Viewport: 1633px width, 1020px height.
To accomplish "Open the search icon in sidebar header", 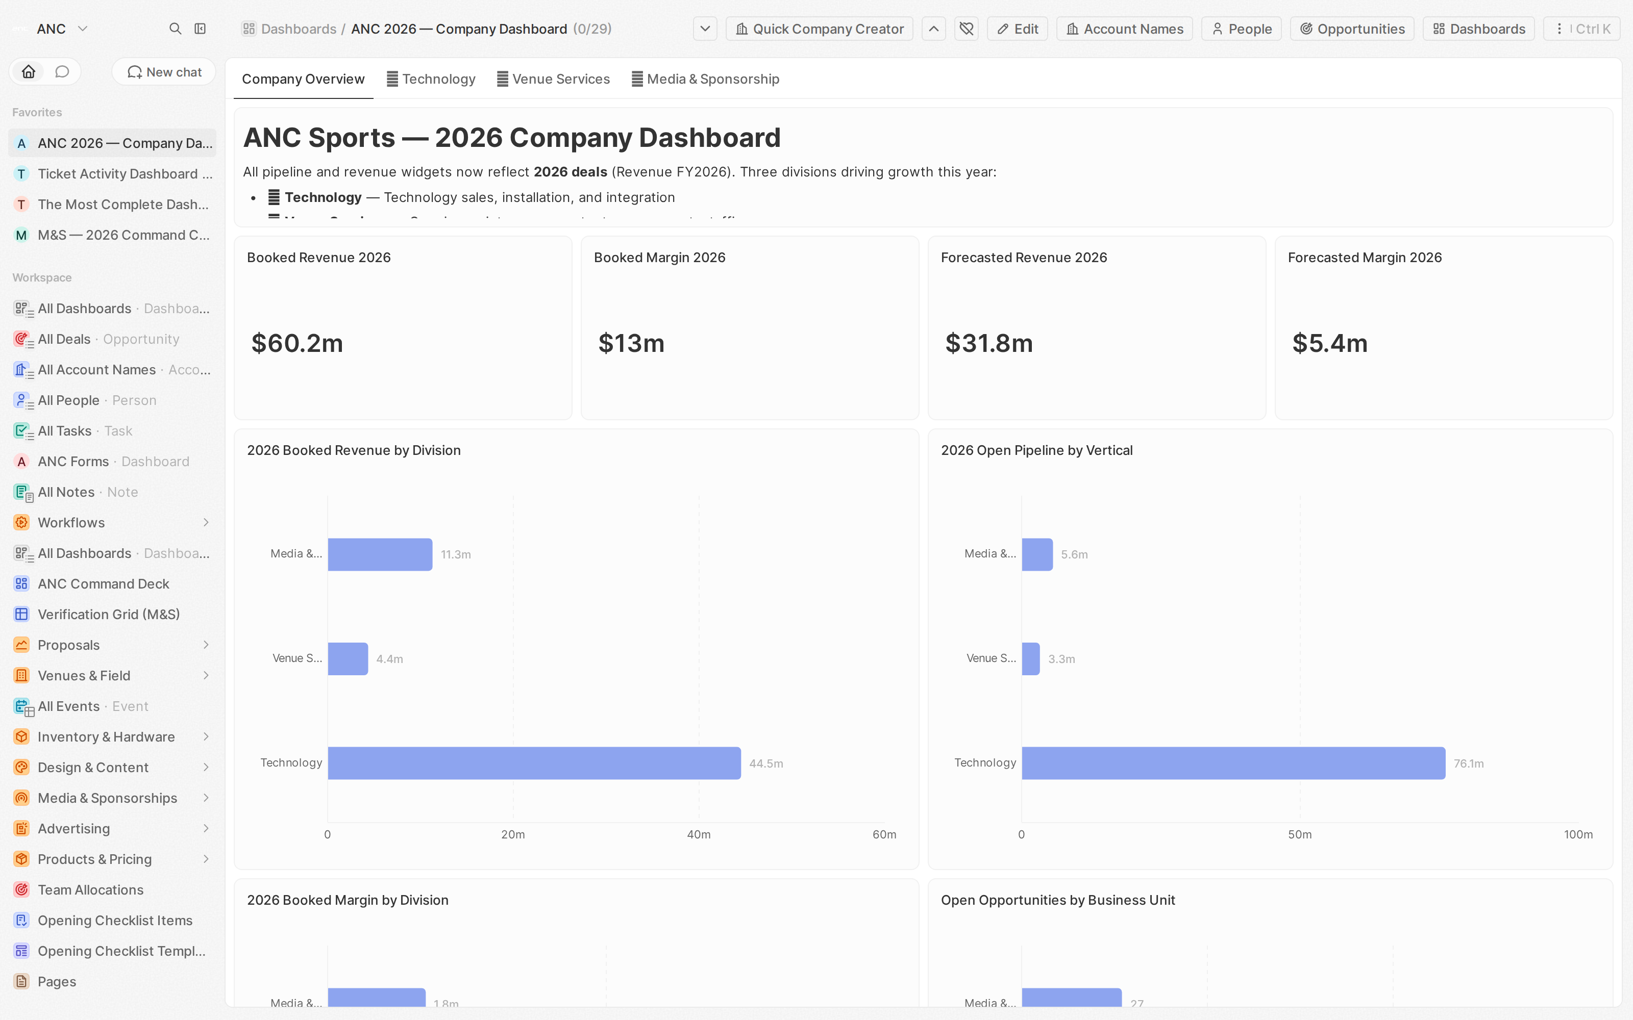I will [x=175, y=29].
